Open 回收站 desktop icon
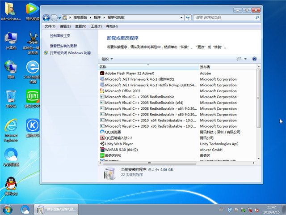 [11, 99]
